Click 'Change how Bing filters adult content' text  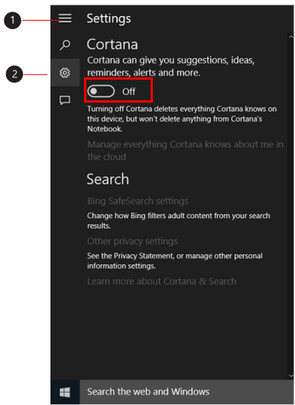point(178,220)
